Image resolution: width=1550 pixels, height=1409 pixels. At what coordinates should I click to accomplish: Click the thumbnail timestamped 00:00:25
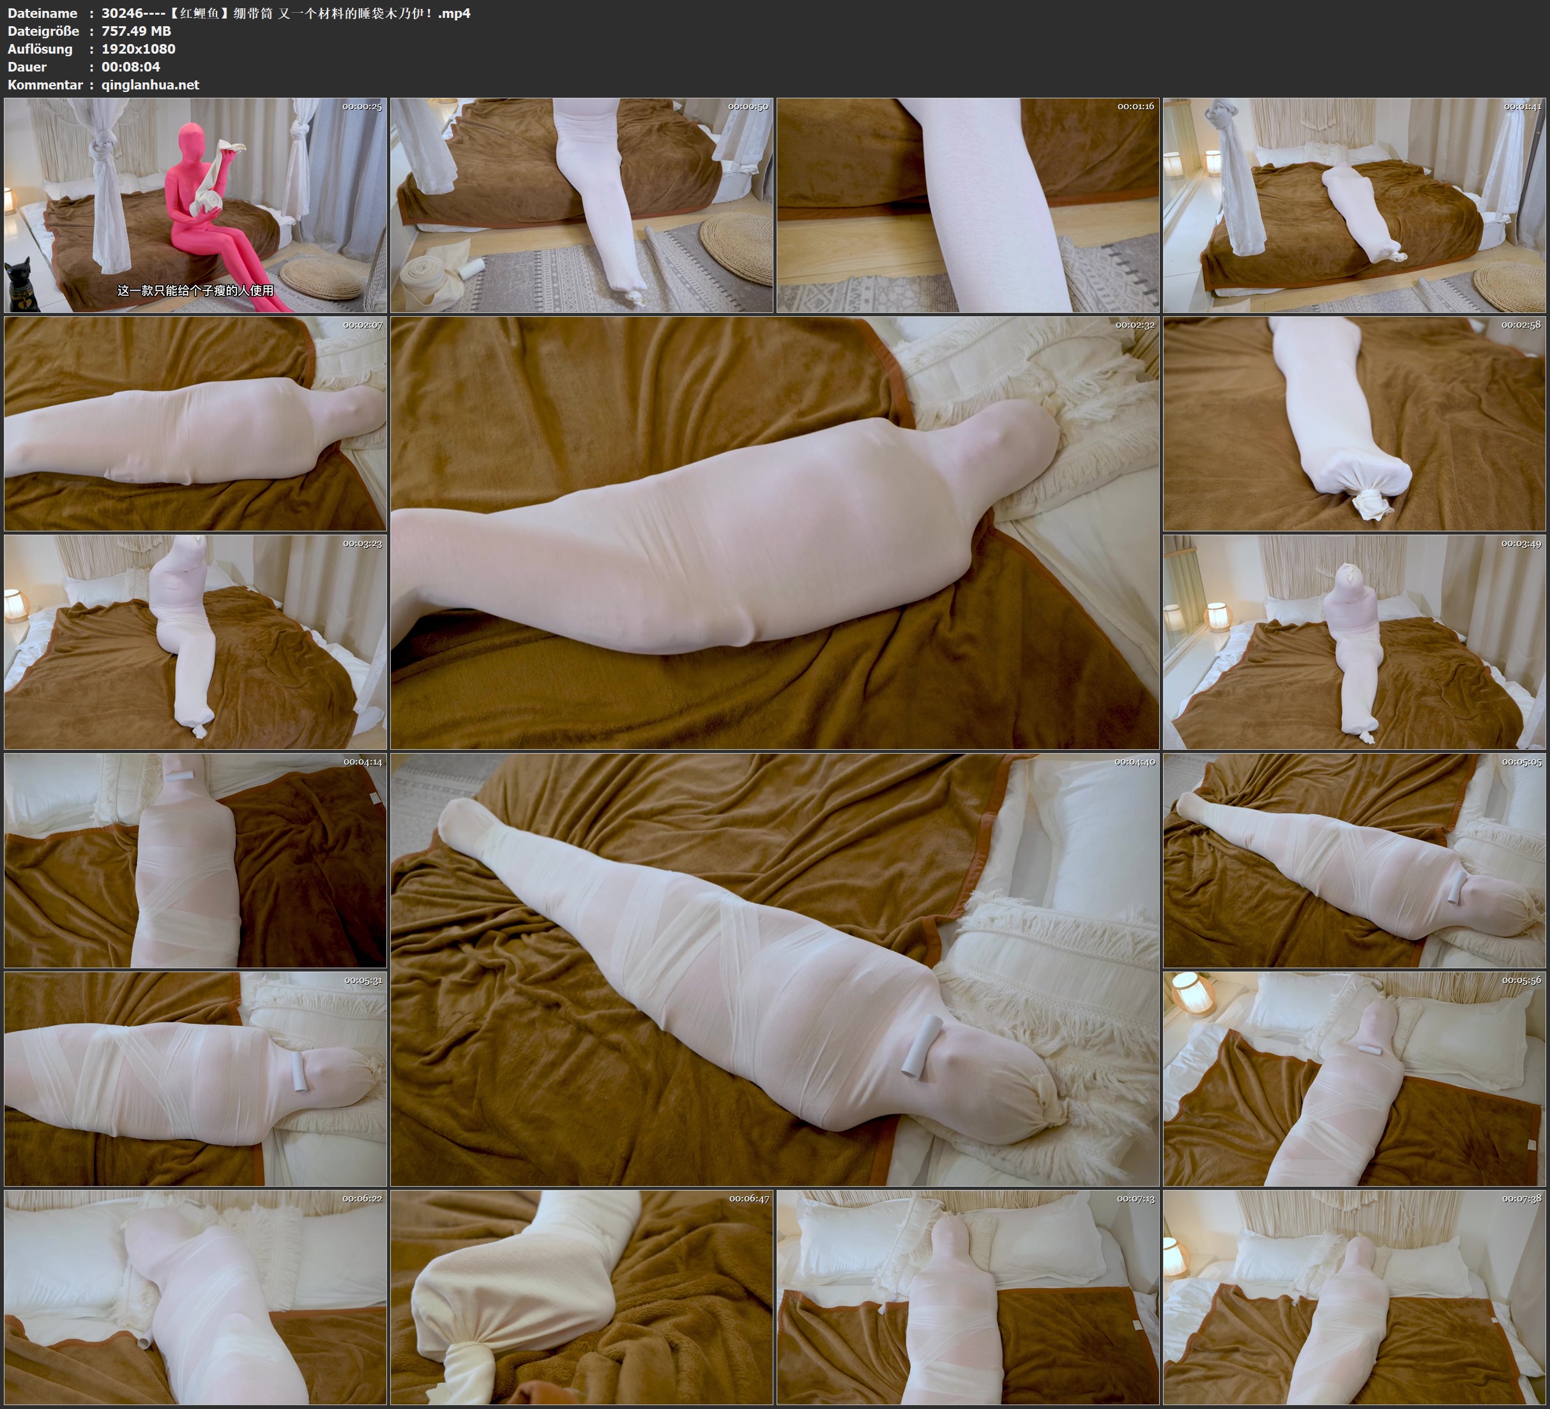[195, 204]
